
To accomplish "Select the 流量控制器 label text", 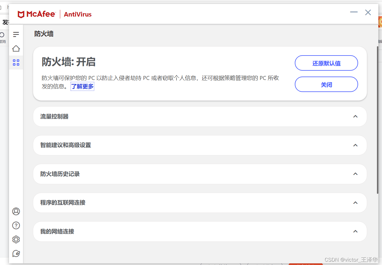I will [x=54, y=116].
